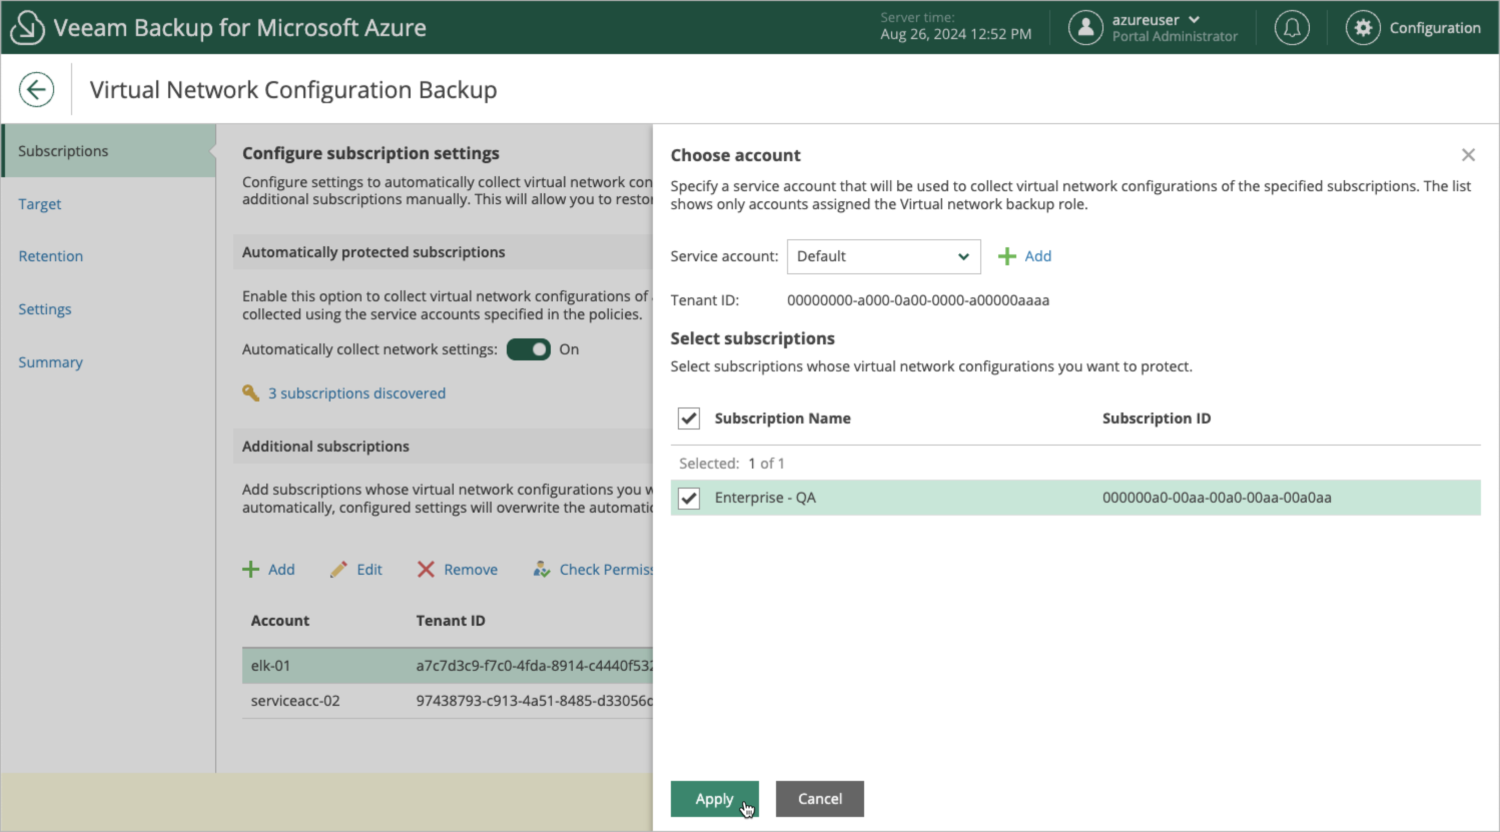Go back using the arrow circle icon
This screenshot has width=1500, height=832.
[36, 90]
